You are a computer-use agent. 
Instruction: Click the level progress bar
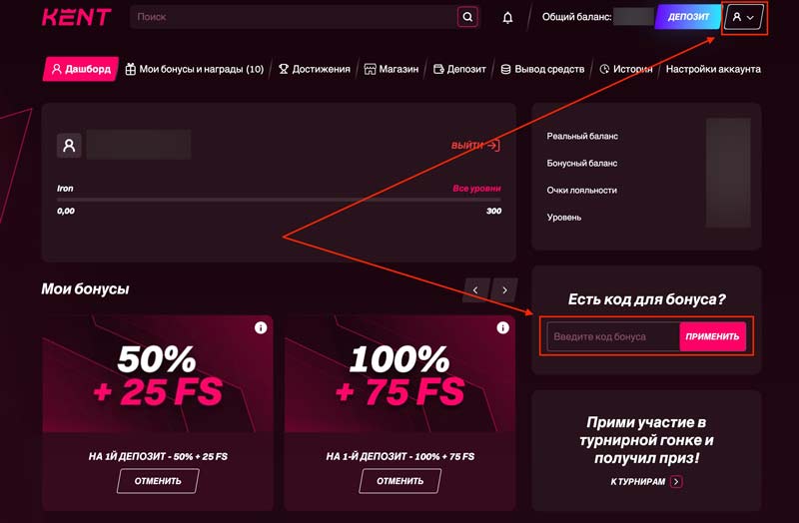(x=279, y=200)
